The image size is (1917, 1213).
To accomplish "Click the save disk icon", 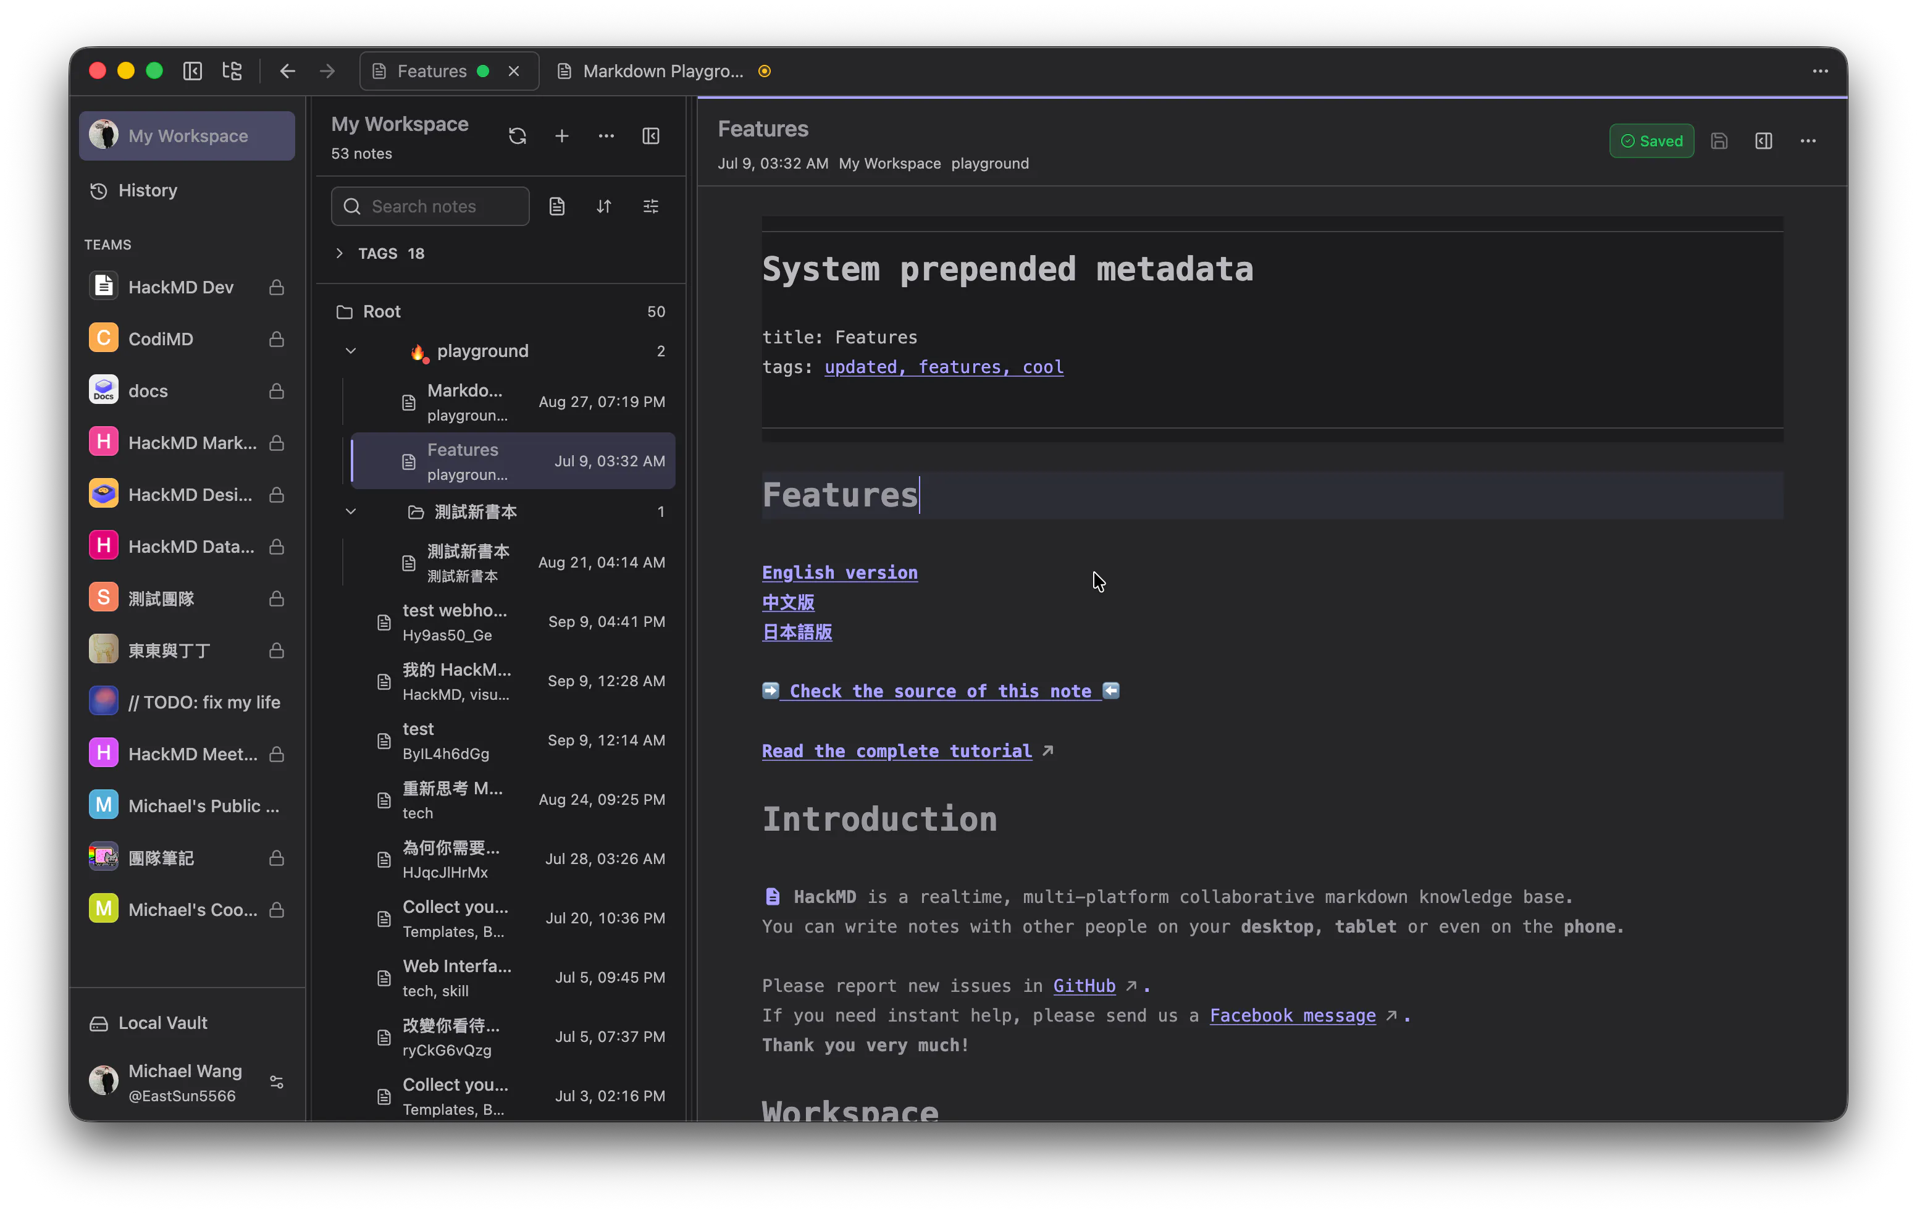I will [1719, 141].
